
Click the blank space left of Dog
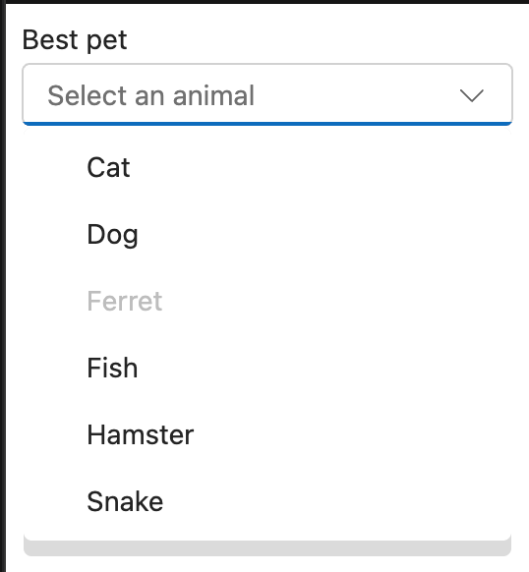click(55, 234)
